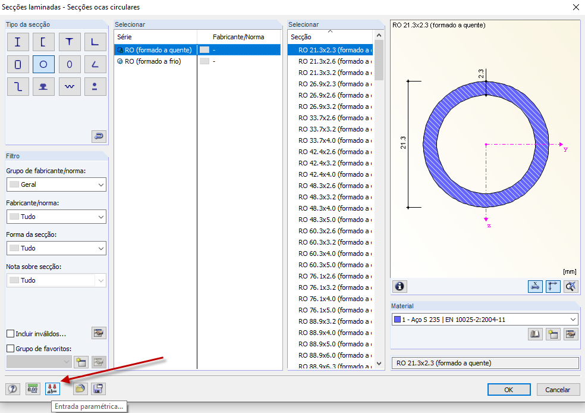Select section RO 48.3x5.0

tap(330, 220)
